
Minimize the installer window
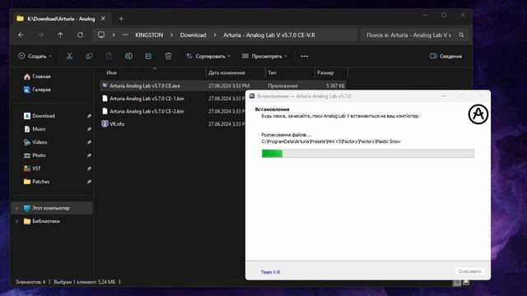pos(444,96)
